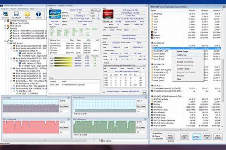The image size is (226, 150).
Task: Click the GPU VDDC voltage icon
Action: click(x=152, y=102)
